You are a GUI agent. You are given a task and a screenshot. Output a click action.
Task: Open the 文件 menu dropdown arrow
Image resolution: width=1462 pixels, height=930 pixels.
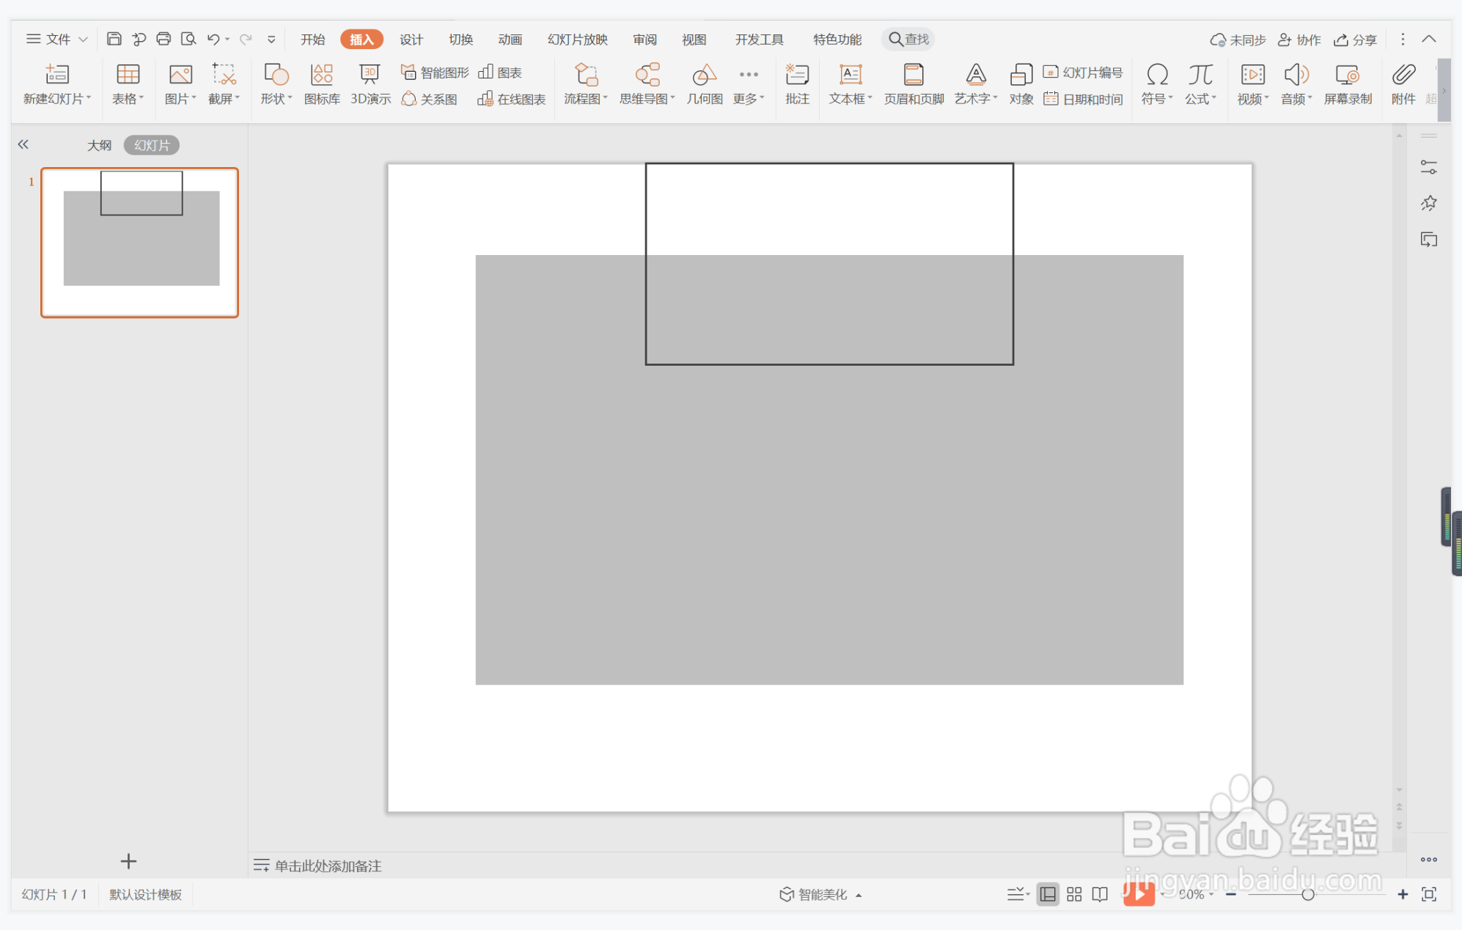83,40
